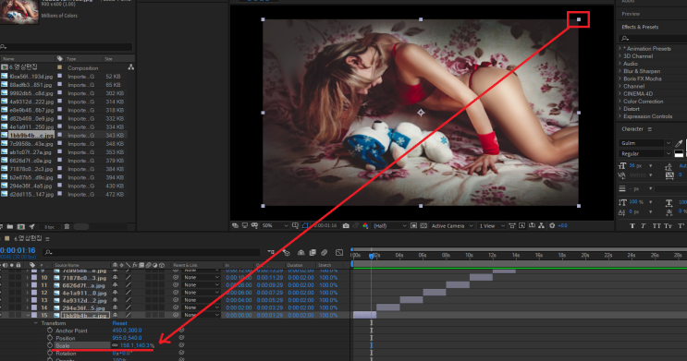The width and height of the screenshot is (687, 361).
Task: Click the Project panel search field
Action: [x=66, y=46]
